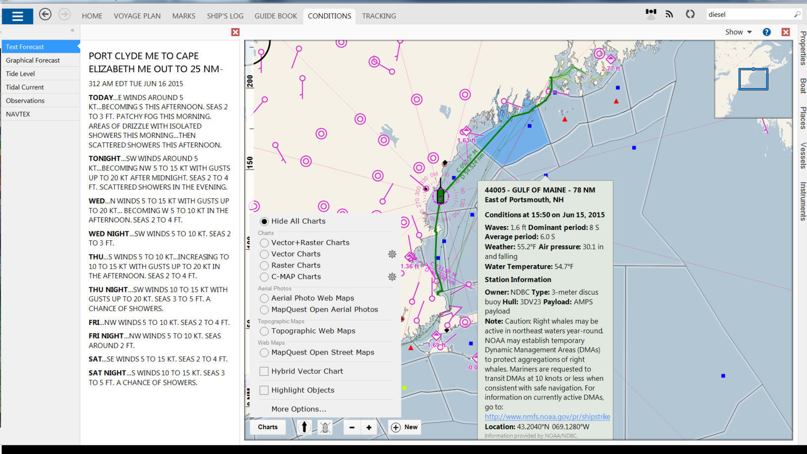Open the GUIDE BOOK tab
Screen dimensions: 807x454
click(x=276, y=16)
